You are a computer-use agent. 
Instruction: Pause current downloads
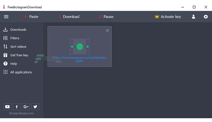coord(106,17)
